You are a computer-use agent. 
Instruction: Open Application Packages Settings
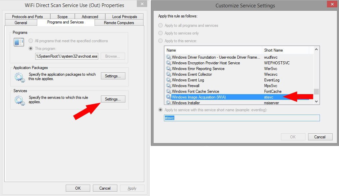[113, 76]
